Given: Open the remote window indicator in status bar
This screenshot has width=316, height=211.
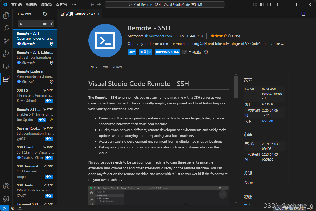Looking at the screenshot, I should click(4, 208).
